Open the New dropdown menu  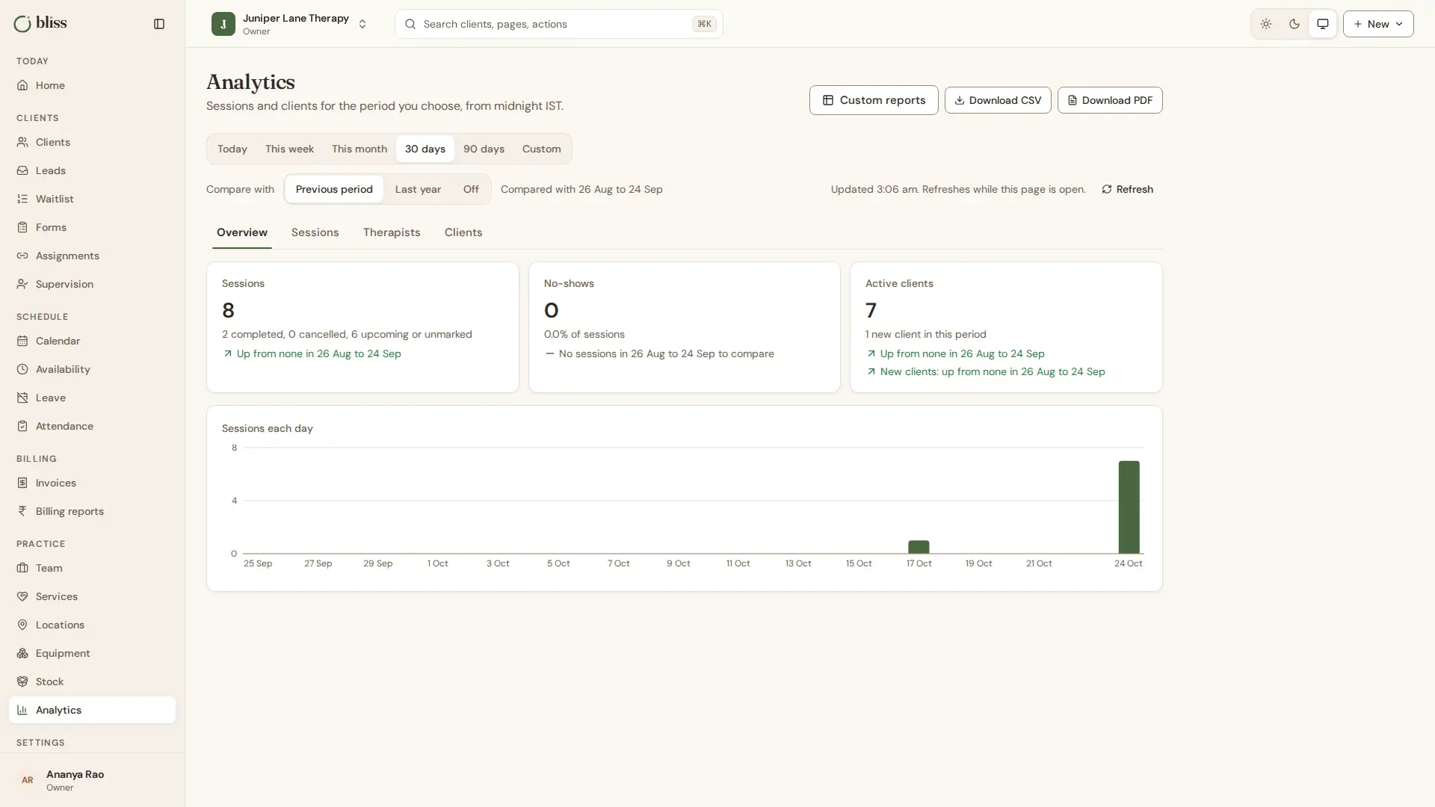(1378, 24)
